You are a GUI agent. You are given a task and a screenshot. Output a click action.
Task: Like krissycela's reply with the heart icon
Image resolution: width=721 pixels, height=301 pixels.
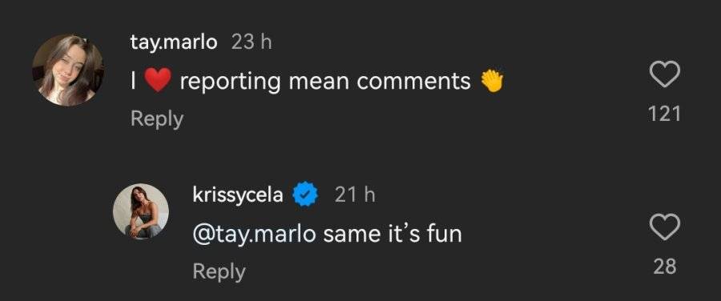(664, 227)
